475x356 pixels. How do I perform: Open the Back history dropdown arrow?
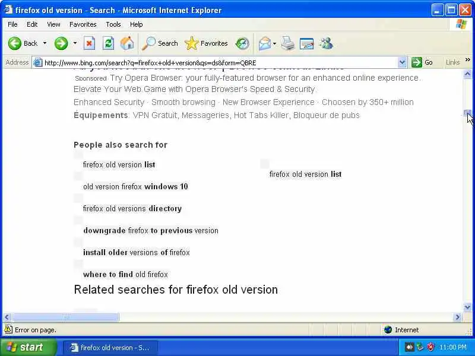[x=45, y=43]
